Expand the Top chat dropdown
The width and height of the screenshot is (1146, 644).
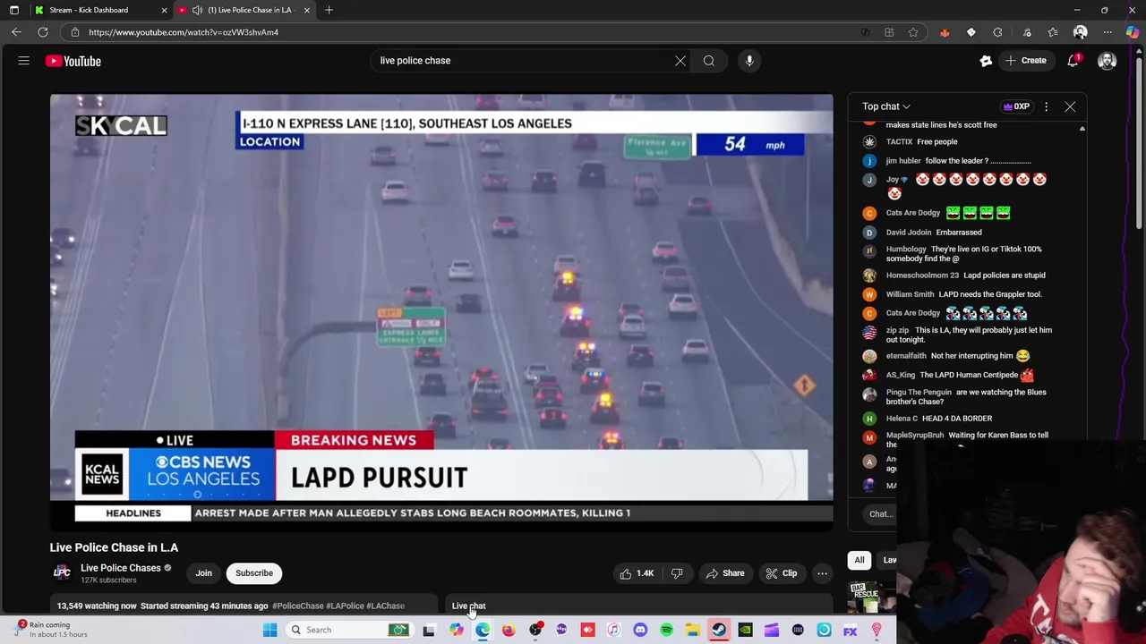886,106
